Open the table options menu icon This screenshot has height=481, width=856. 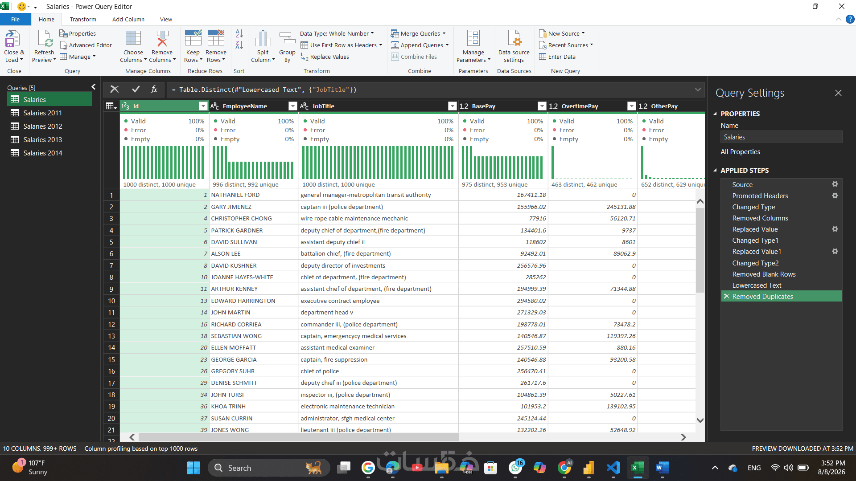click(111, 106)
